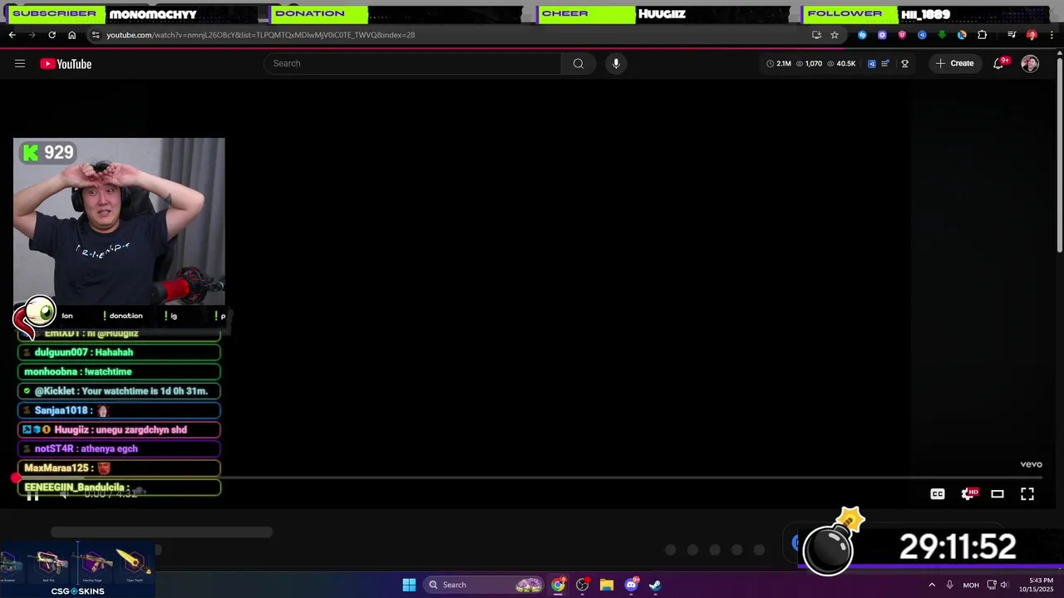Reload the current YouTube page
This screenshot has width=1064, height=598.
click(52, 35)
